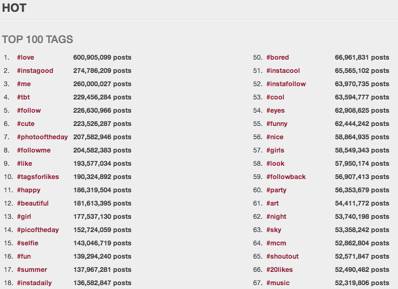
Task: Open the #tagsforlikes tag
Action: tap(38, 177)
